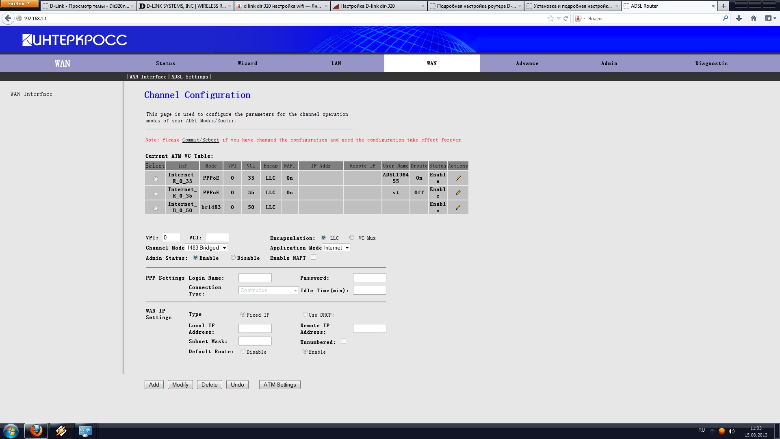Select the Internet_R_0_33 row radio button
Viewport: 780px width, 439px height.
pyautogui.click(x=156, y=179)
